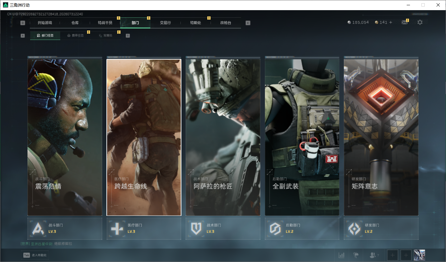Switch to the 开始游戏 tab
Viewport: 446px width, 262px height.
pos(45,23)
